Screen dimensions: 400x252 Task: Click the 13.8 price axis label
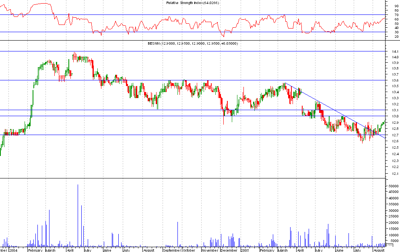tap(396, 68)
